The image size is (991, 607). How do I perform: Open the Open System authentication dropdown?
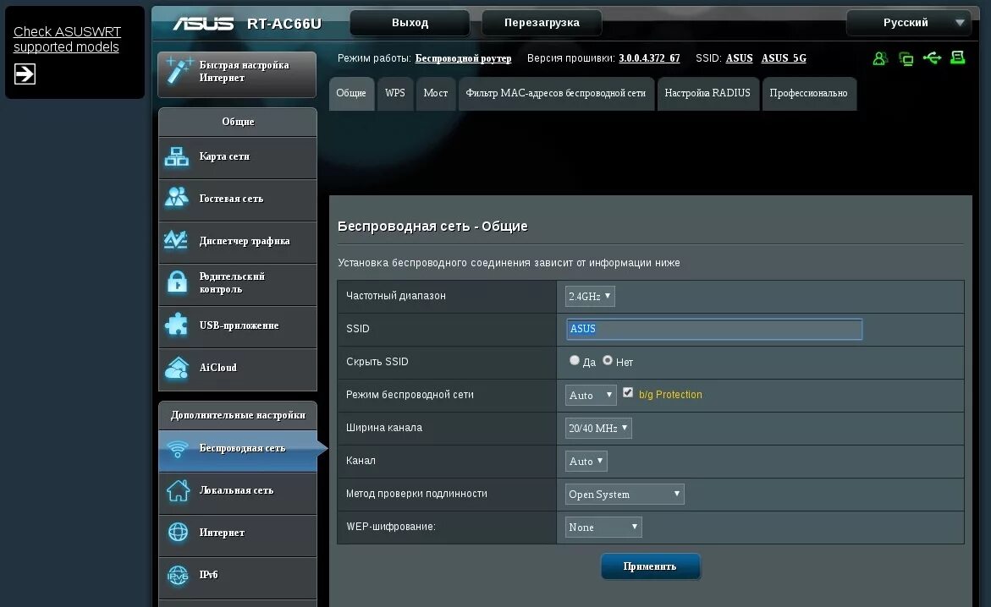pos(625,494)
